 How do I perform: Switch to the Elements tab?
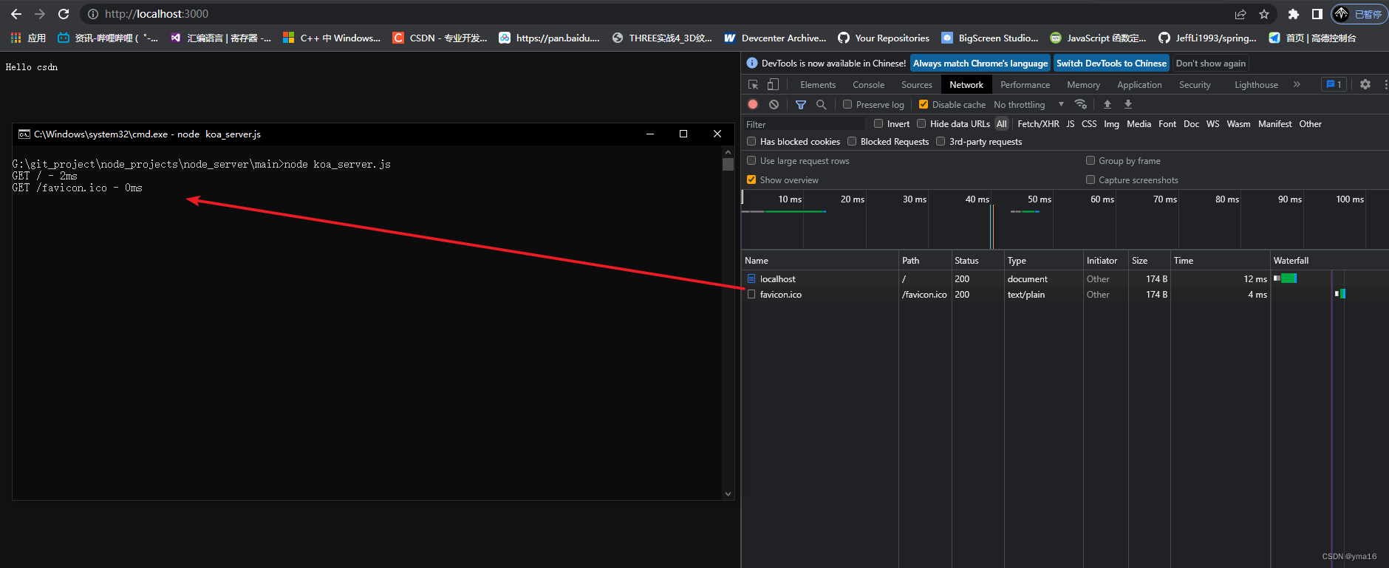tap(818, 85)
